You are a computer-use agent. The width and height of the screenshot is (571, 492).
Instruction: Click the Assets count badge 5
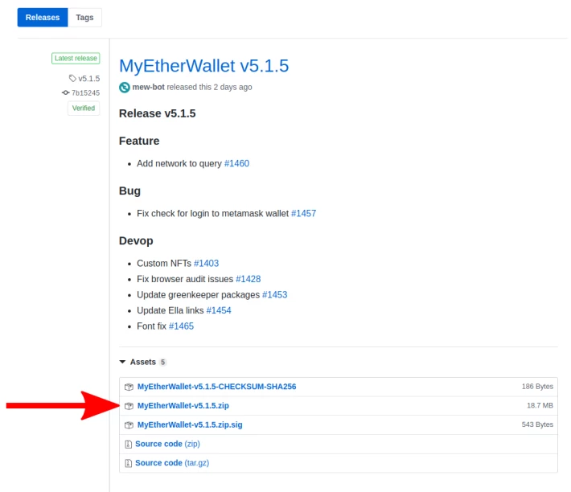(162, 362)
